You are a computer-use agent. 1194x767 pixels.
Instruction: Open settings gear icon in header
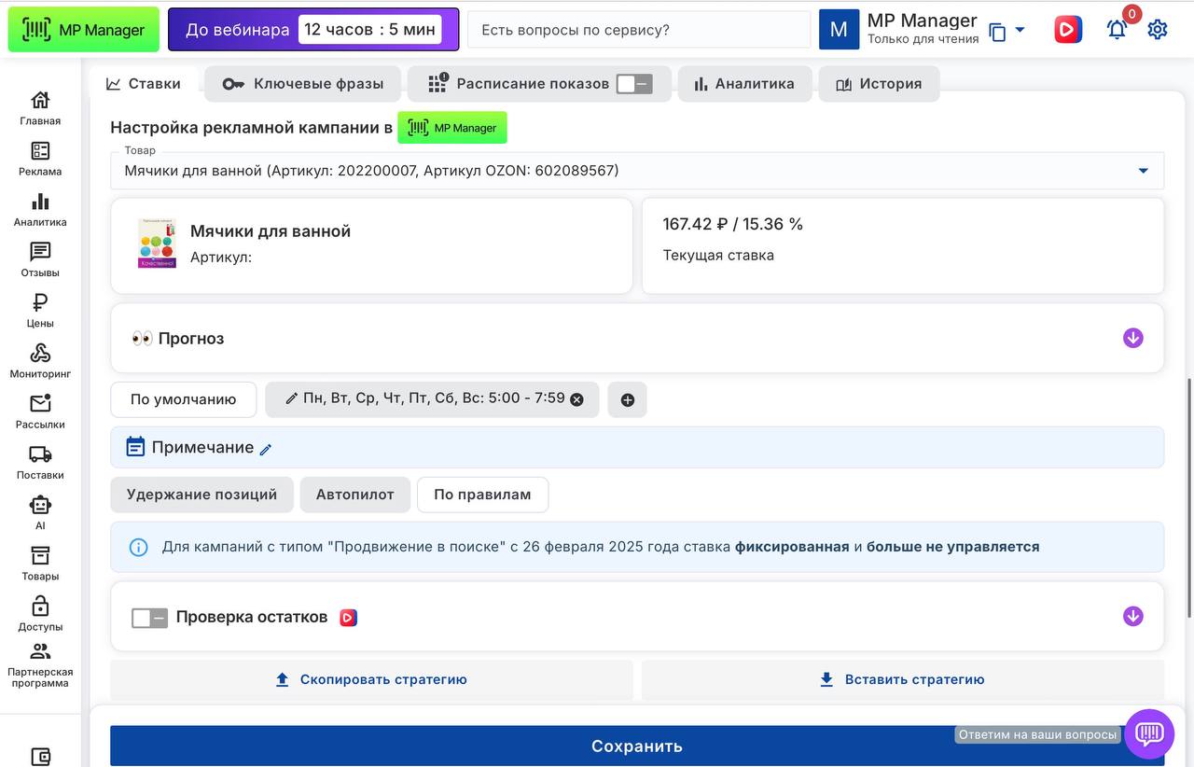coord(1158,30)
